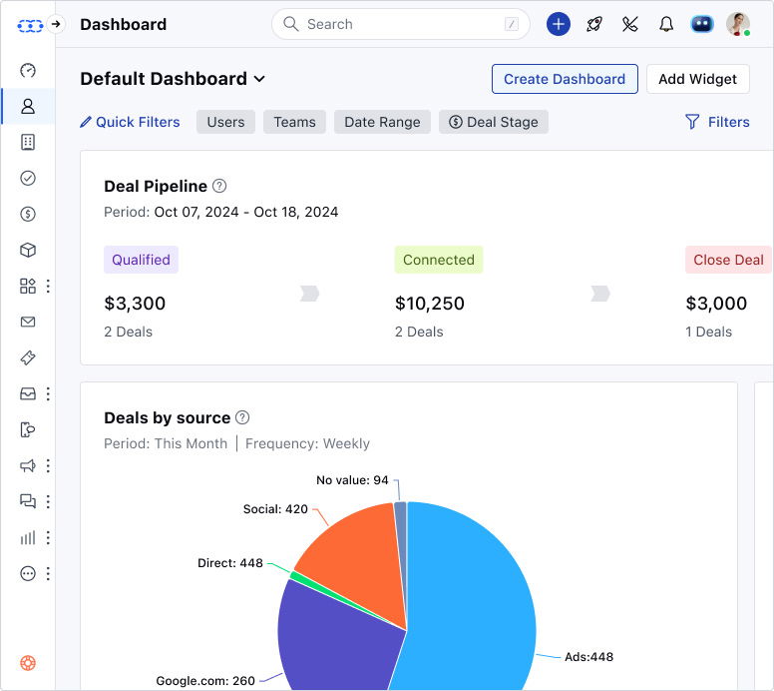The height and width of the screenshot is (691, 774).
Task: Expand options dots beside modules grid icon
Action: [x=48, y=286]
